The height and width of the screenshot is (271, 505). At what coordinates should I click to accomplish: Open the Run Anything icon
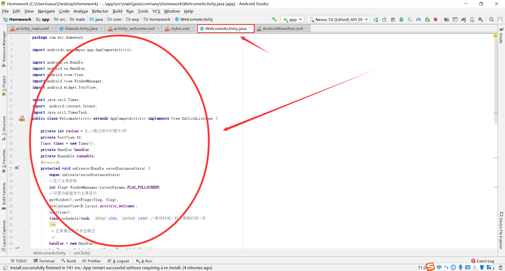[x=455, y=19]
